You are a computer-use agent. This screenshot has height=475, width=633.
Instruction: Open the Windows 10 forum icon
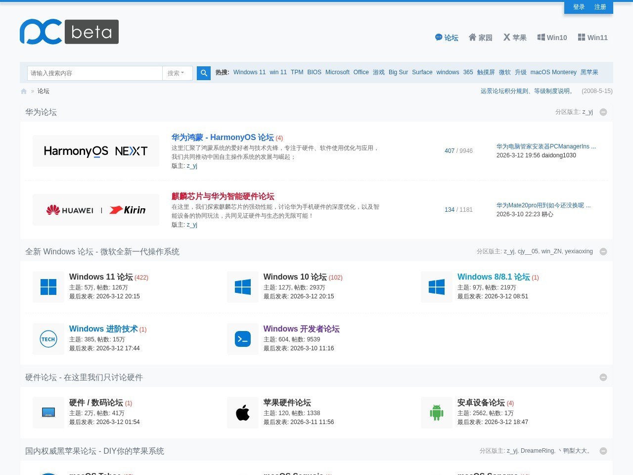tap(242, 287)
